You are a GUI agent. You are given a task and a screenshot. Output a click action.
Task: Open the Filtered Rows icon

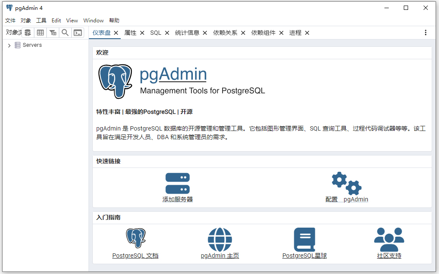pyautogui.click(x=52, y=33)
